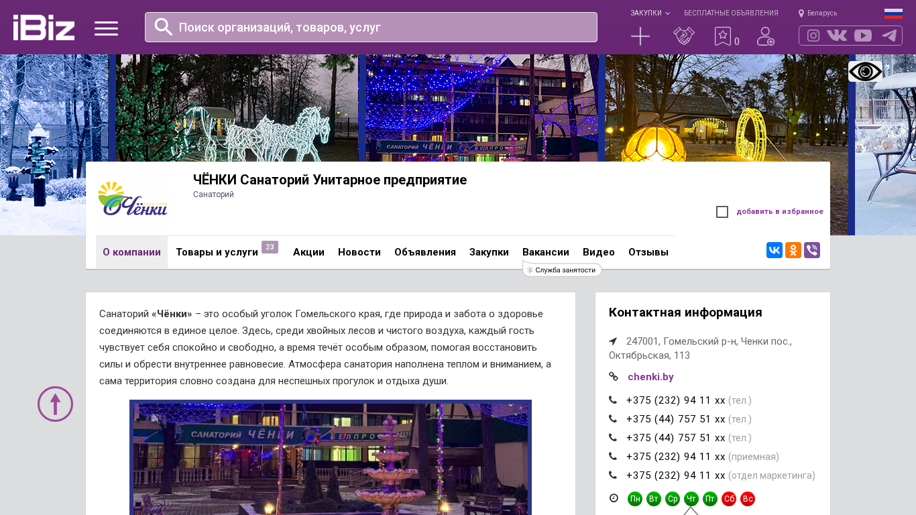Viewport: 916px width, 515px height.
Task: Open the Товары и услуги tab
Action: [217, 252]
